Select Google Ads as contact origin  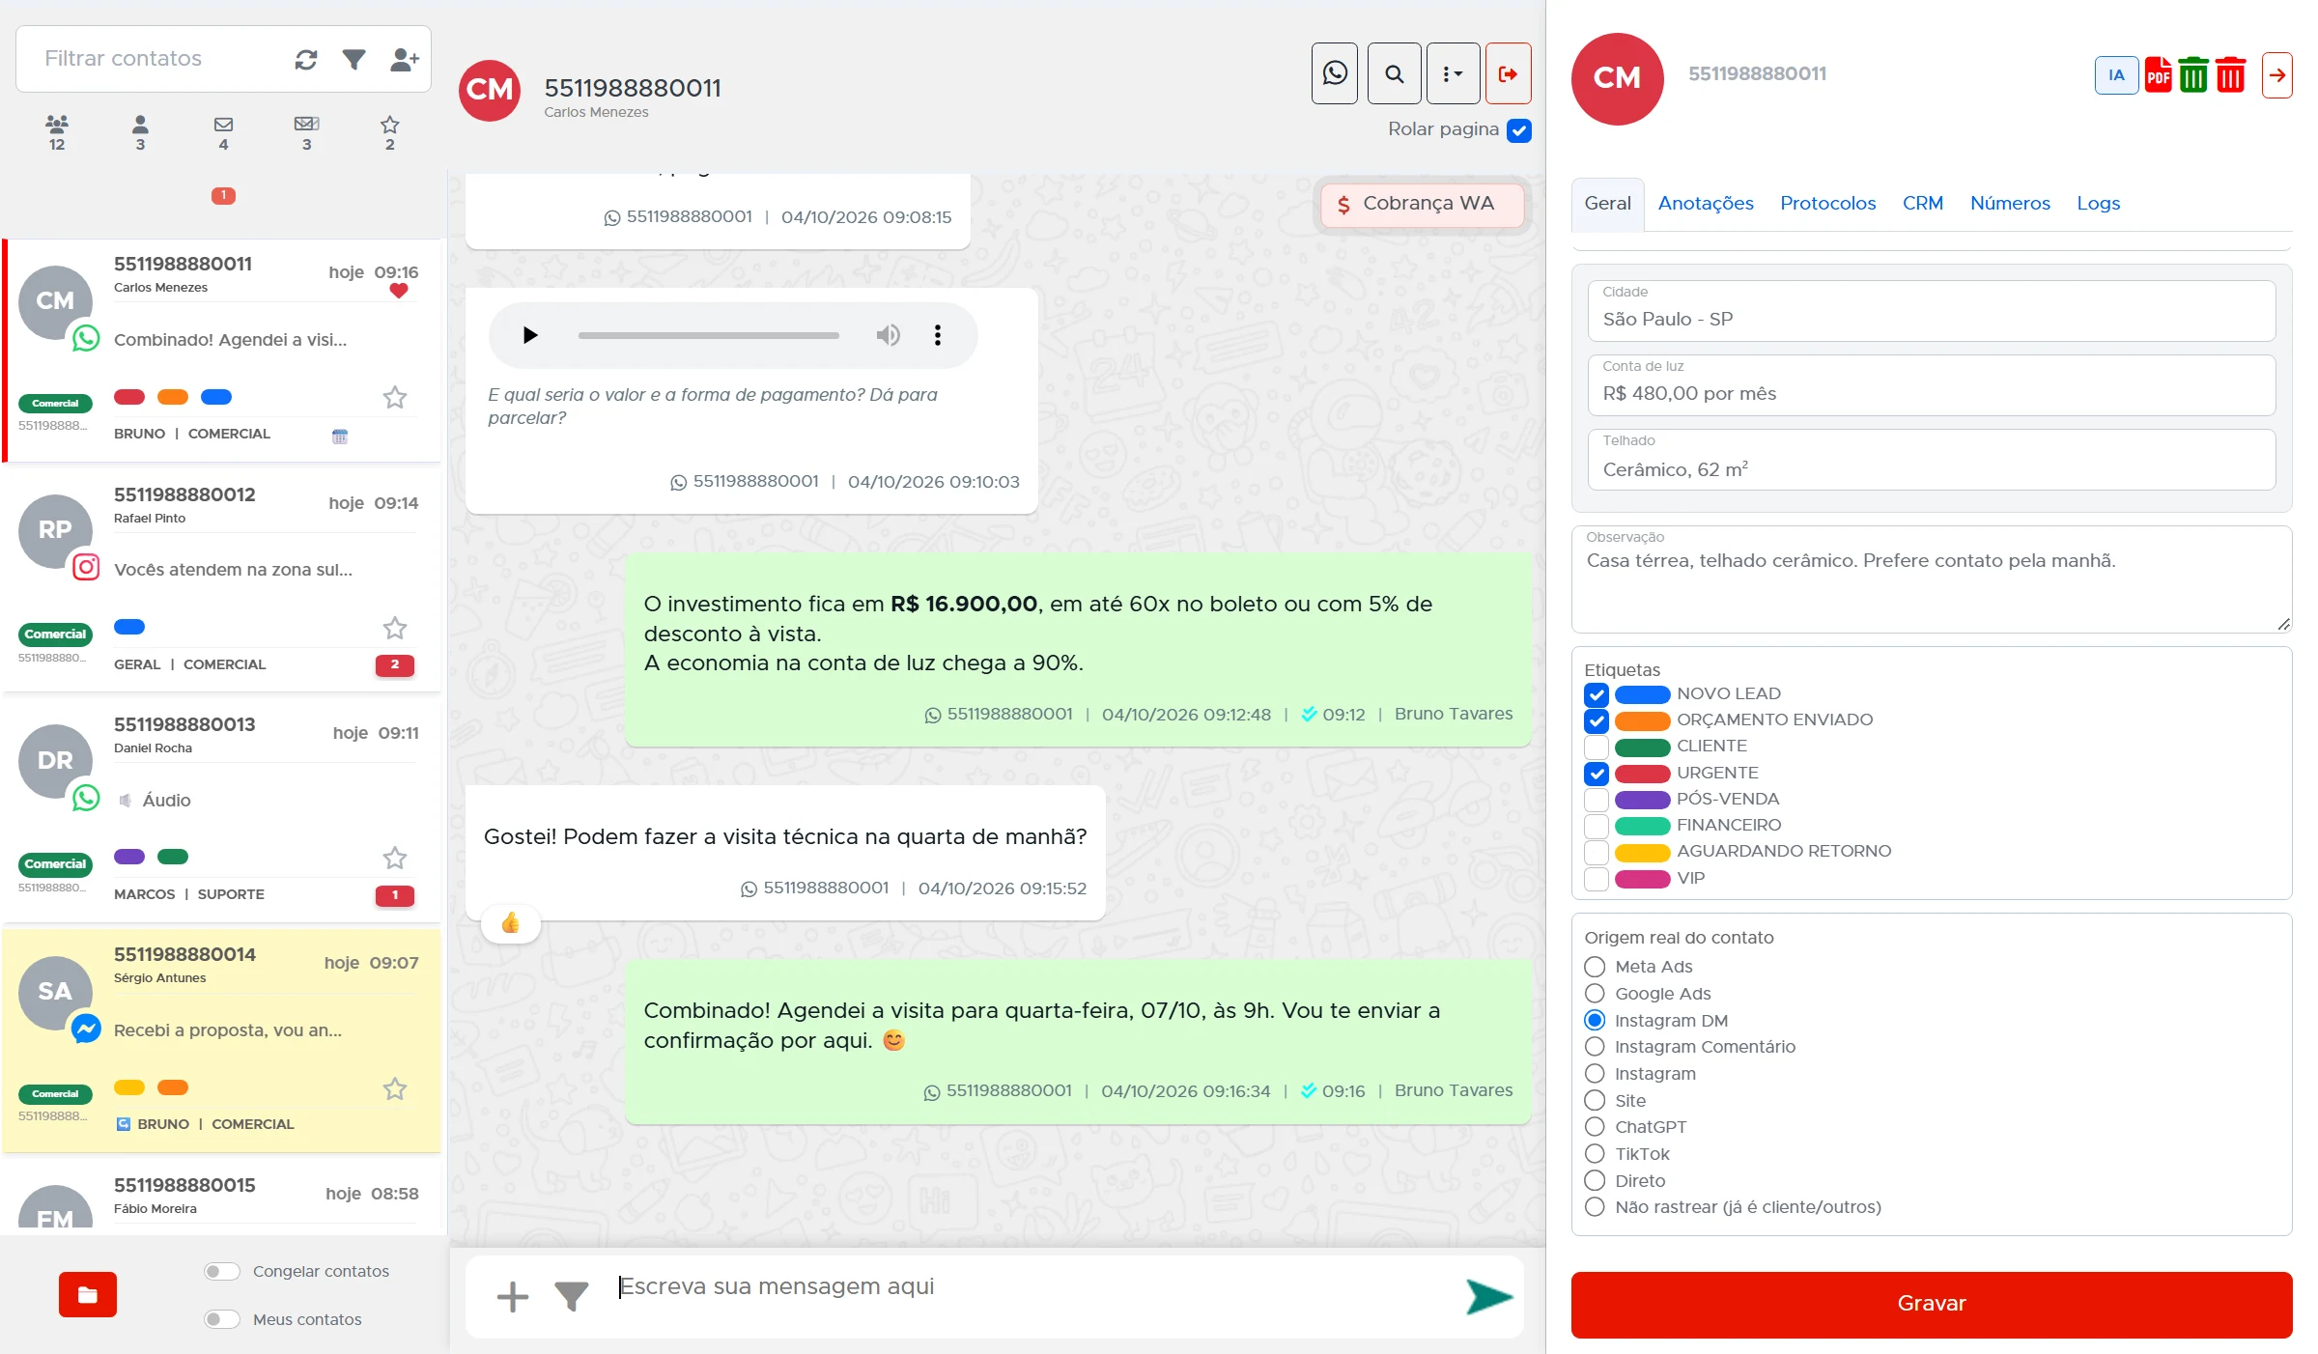click(1596, 994)
